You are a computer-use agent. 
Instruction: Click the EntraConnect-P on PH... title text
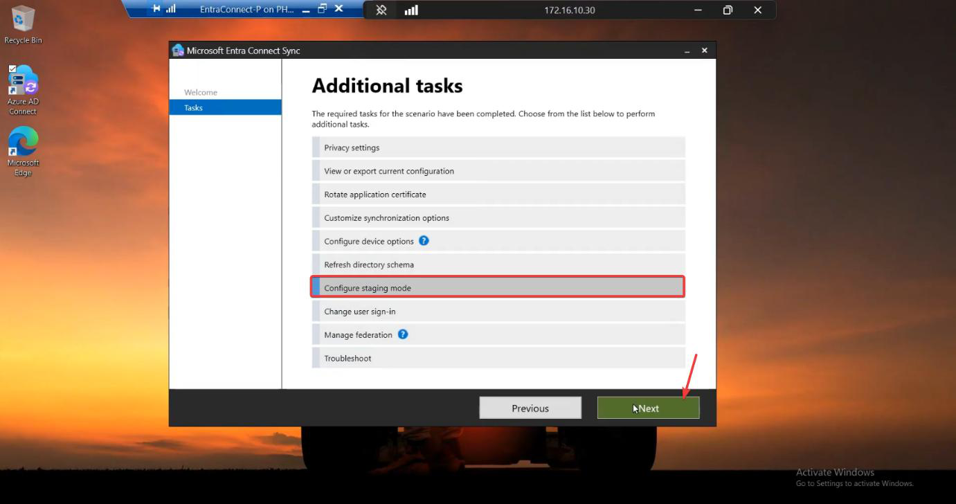tap(246, 9)
